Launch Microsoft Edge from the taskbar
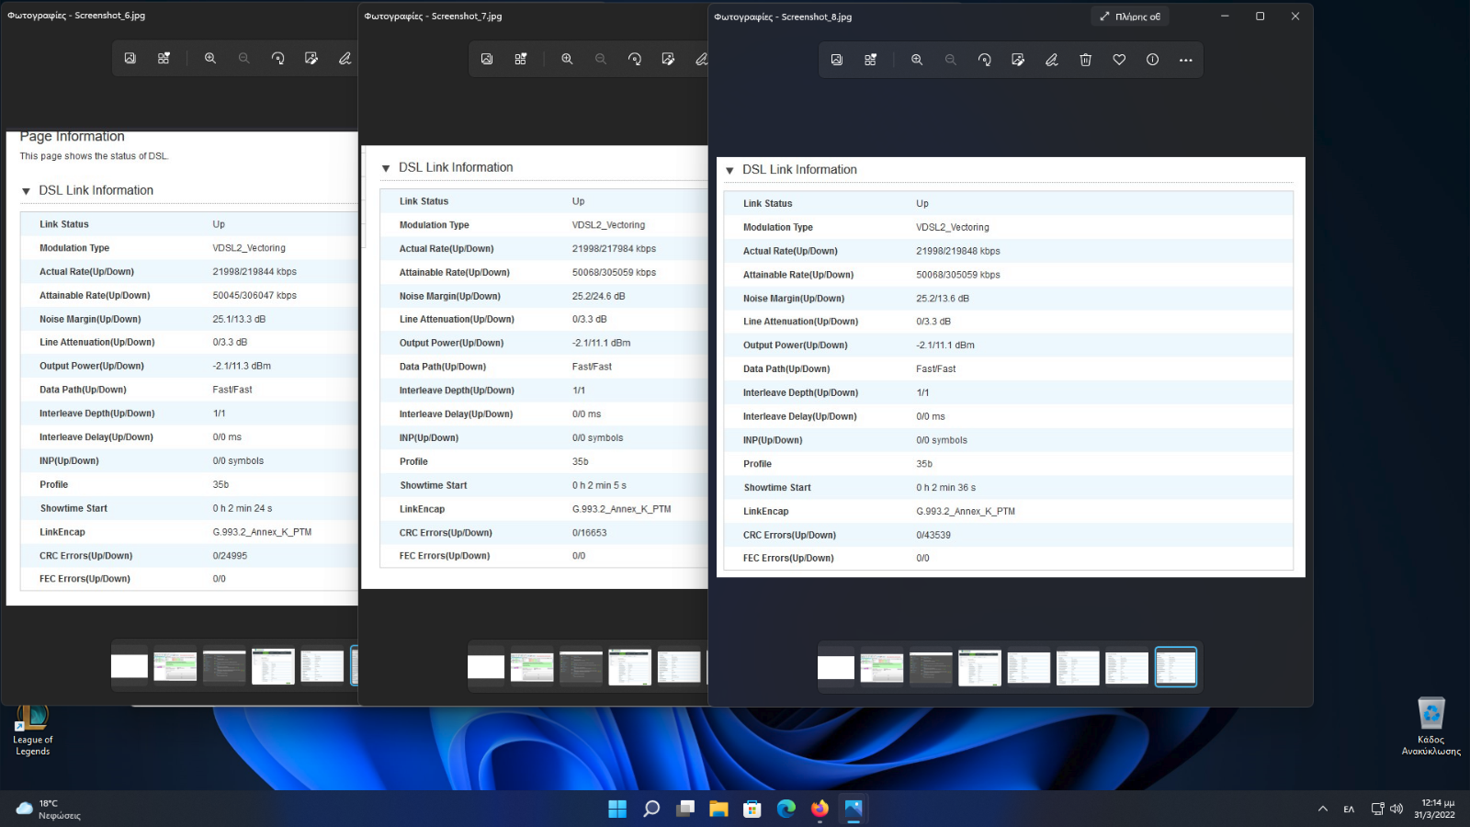1470x827 pixels. (x=786, y=809)
